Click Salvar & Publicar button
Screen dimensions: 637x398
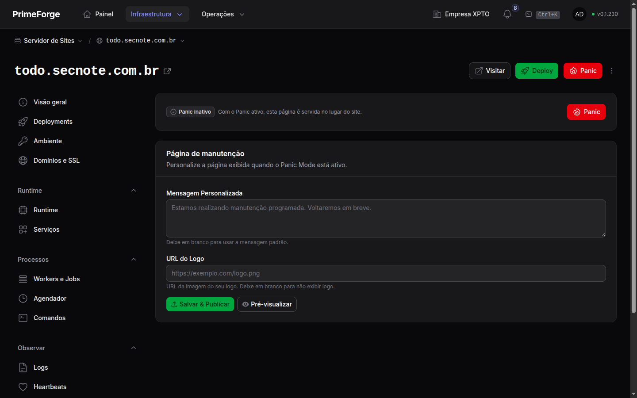tap(200, 304)
